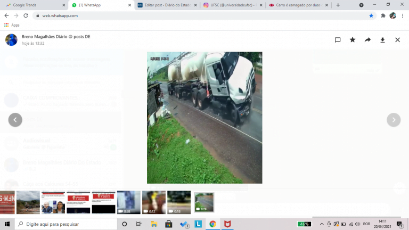Play the truck crash video preview
Image resolution: width=409 pixels, height=230 pixels.
204,118
